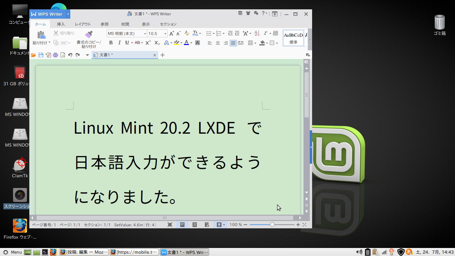Select justify alignment
This screenshot has width=455, height=256.
click(233, 43)
